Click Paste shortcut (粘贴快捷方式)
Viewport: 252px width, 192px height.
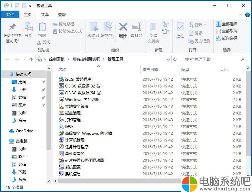pos(67,31)
